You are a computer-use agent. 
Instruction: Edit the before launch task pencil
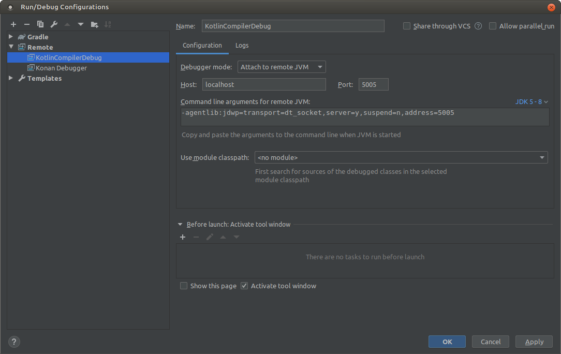pyautogui.click(x=210, y=237)
